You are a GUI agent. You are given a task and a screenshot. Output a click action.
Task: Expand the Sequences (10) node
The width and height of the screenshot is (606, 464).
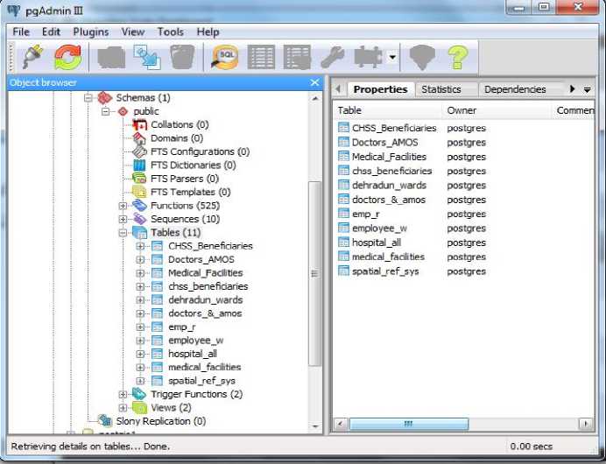[123, 220]
